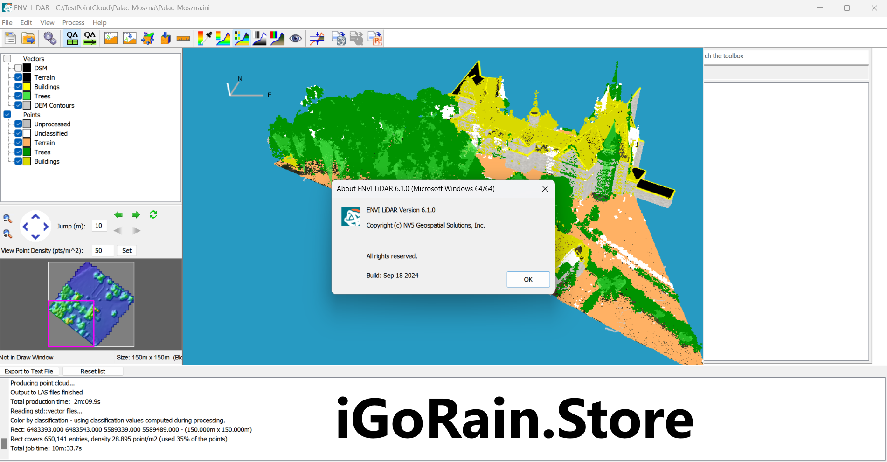Open the Process menu
Viewport: 887px width, 462px height.
[x=73, y=22]
